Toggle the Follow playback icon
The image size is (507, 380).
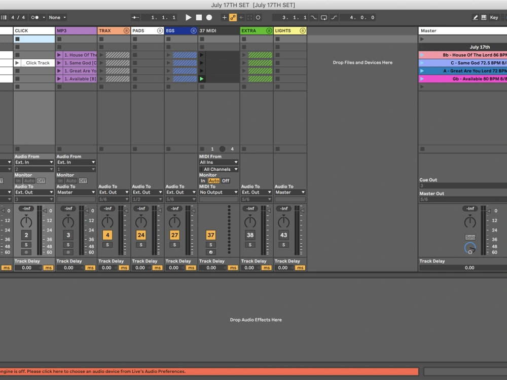coord(135,17)
